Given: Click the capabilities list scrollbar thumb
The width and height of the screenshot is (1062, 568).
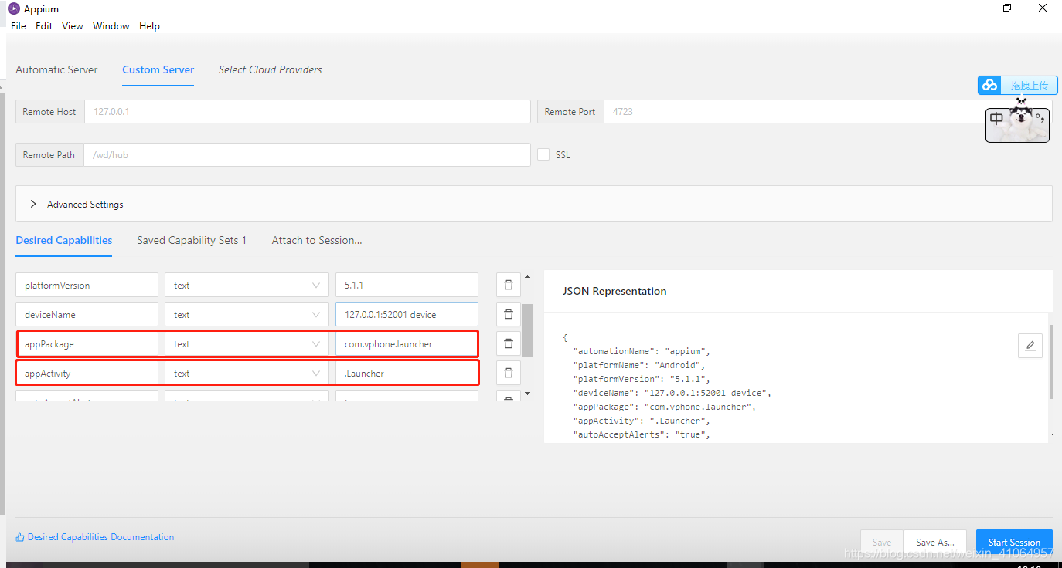Looking at the screenshot, I should click(x=528, y=330).
